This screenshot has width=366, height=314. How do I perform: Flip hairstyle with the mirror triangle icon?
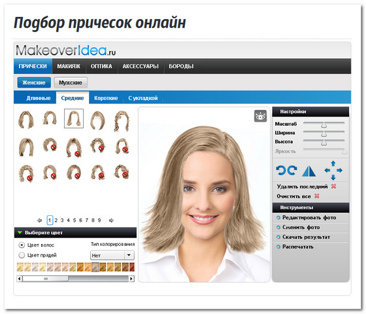[x=308, y=171]
